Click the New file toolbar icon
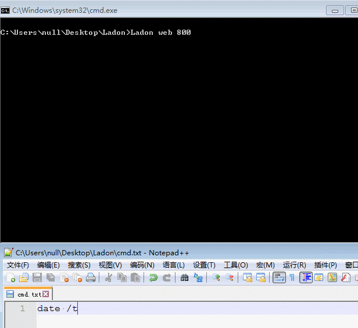The height and width of the screenshot is (328, 358). (10, 278)
